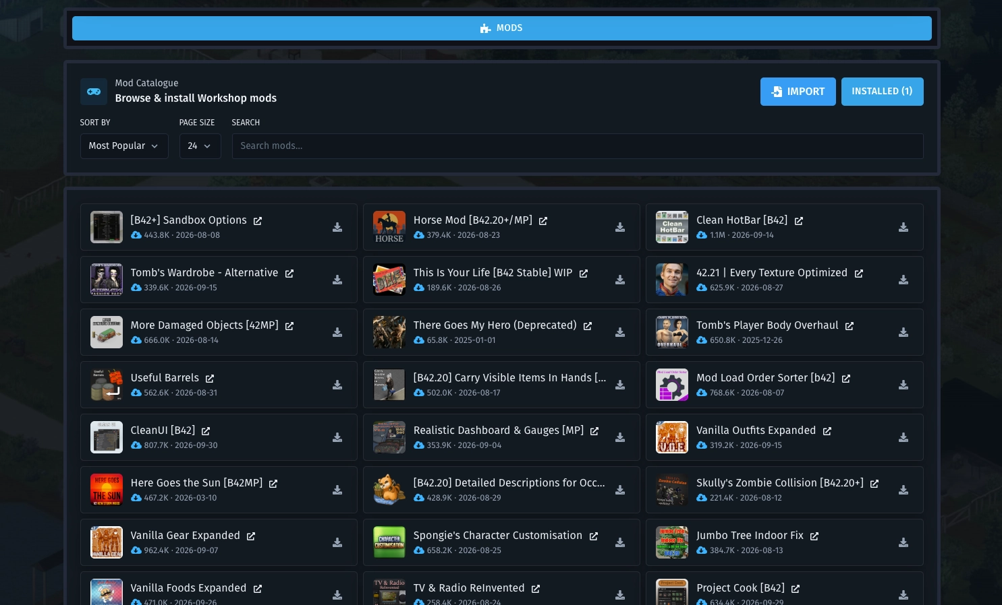Install the Clean HotBar [B42] mod
The image size is (1002, 605).
click(x=903, y=228)
